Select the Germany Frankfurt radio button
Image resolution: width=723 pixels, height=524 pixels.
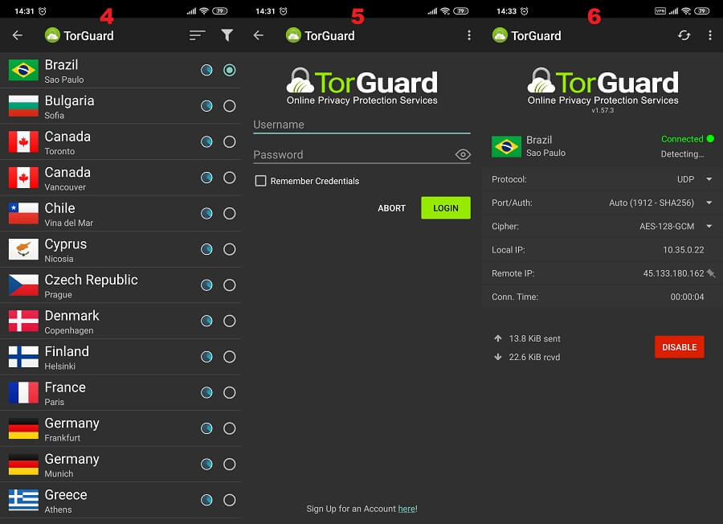coord(229,428)
